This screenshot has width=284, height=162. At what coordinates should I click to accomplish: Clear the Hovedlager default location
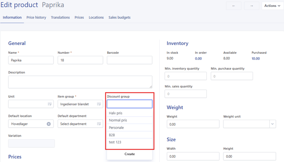tap(49, 124)
